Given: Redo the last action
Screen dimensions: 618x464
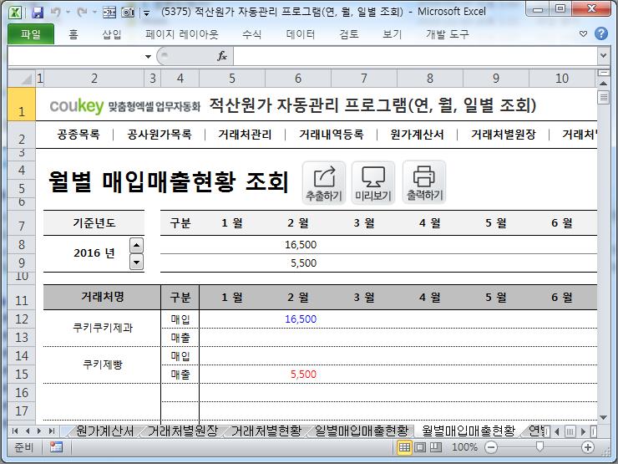Looking at the screenshot, I should pos(82,13).
